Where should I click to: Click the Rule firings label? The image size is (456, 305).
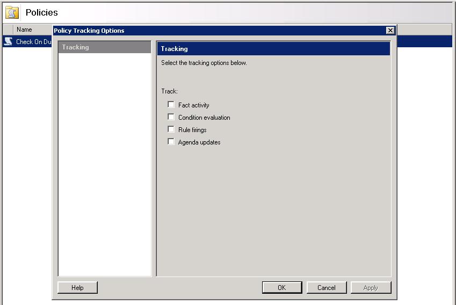tap(192, 130)
